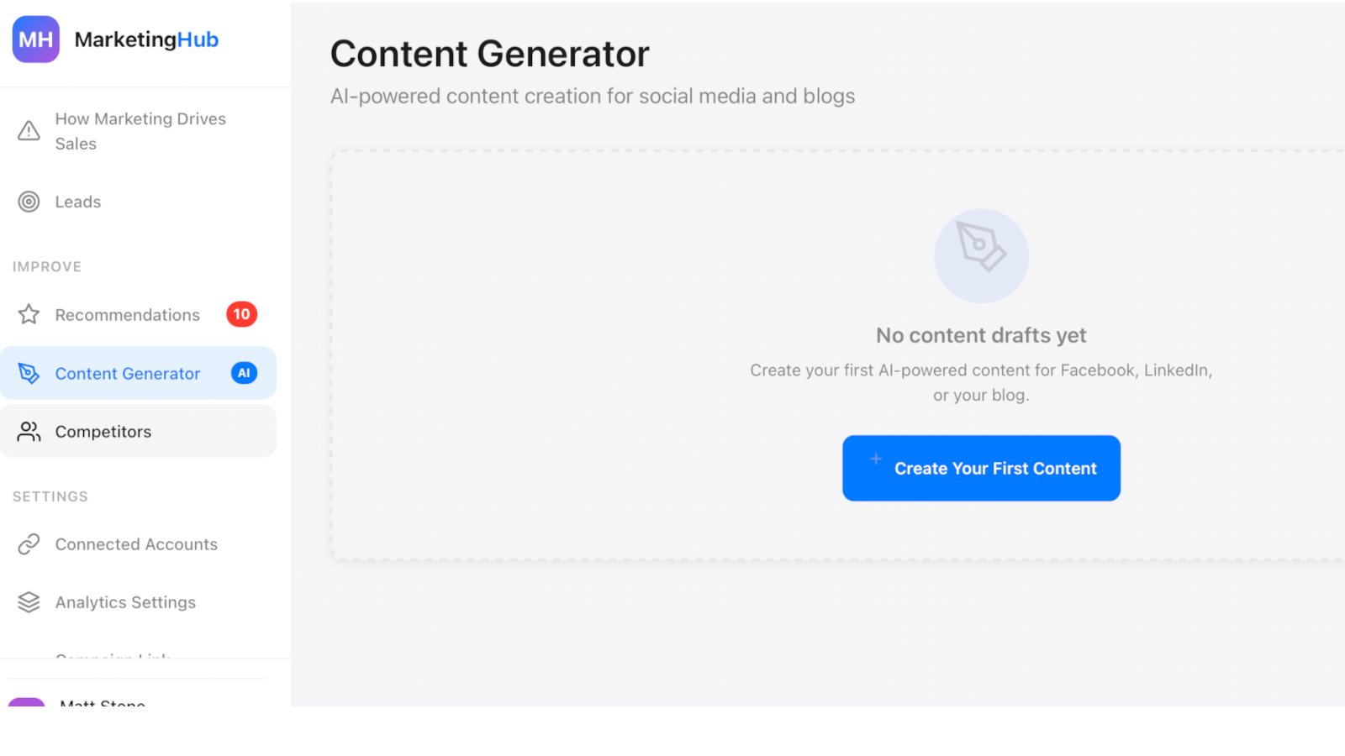
Task: Open Campaign Link settings
Action: pyautogui.click(x=113, y=659)
